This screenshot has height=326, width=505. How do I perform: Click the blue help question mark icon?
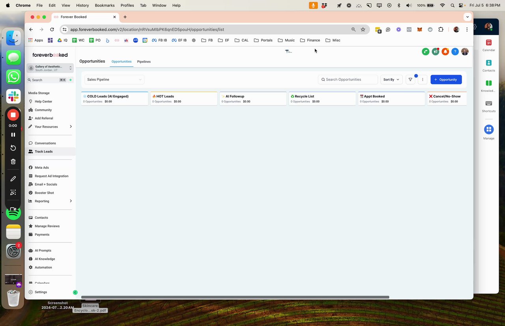[x=455, y=52]
